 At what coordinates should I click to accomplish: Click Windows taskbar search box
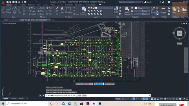(27, 103)
